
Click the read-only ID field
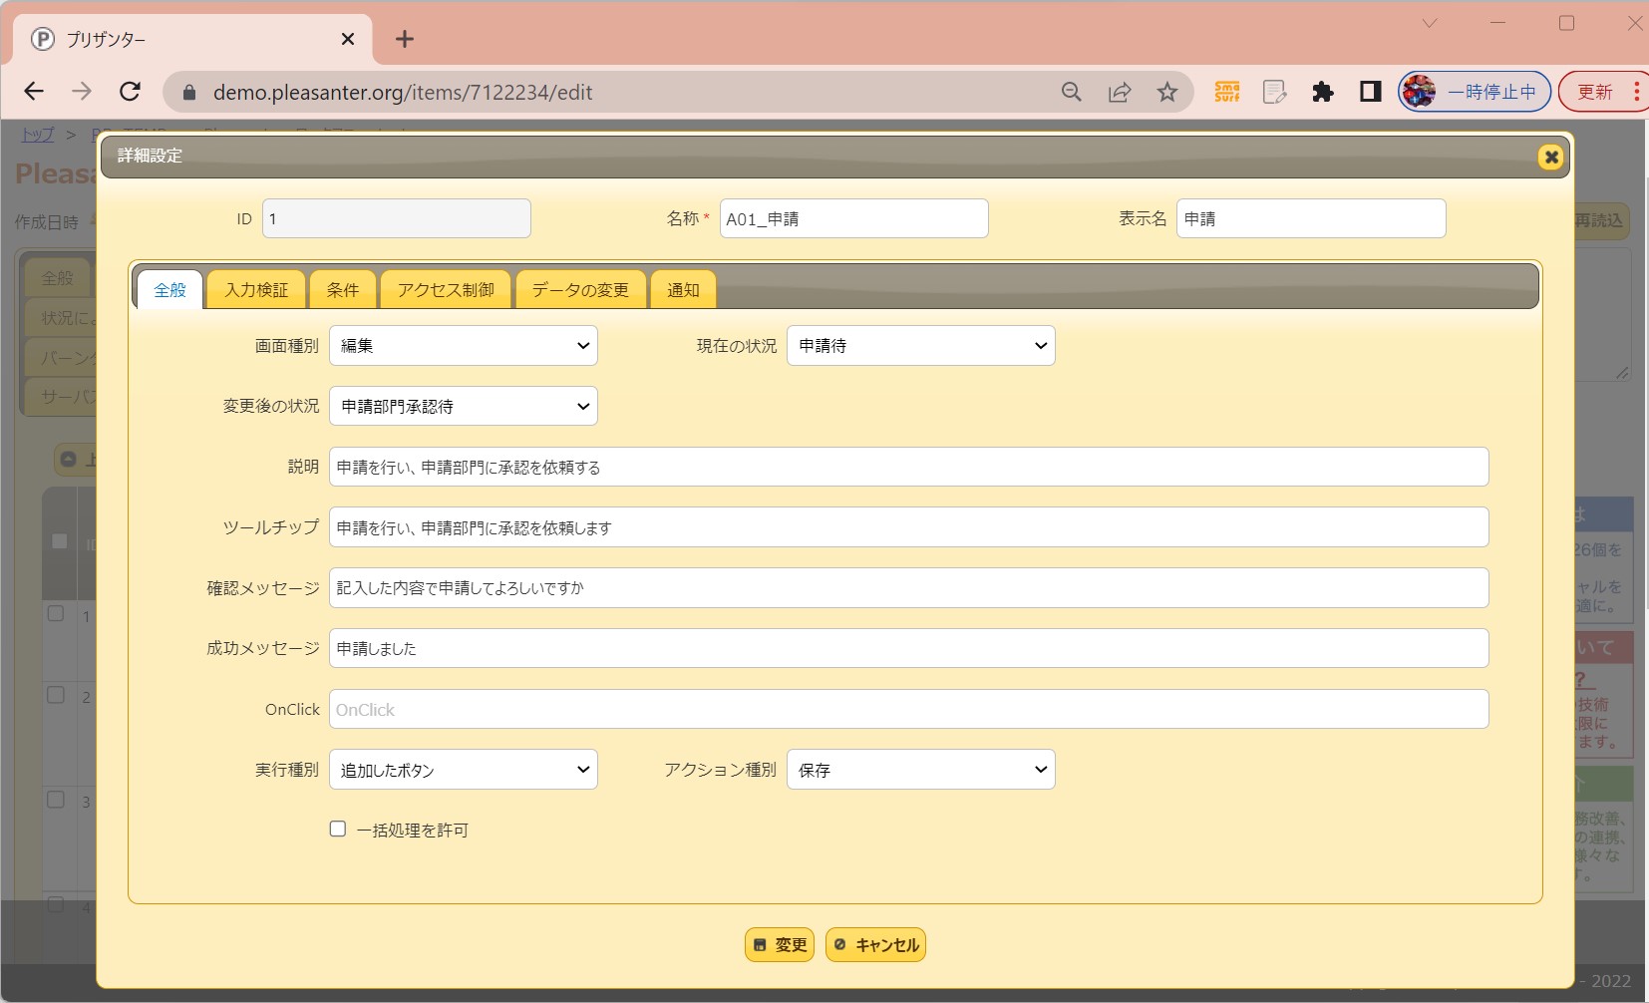(397, 218)
